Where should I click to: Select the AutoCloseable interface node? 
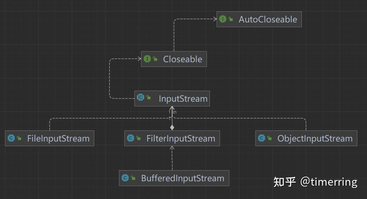pos(259,19)
